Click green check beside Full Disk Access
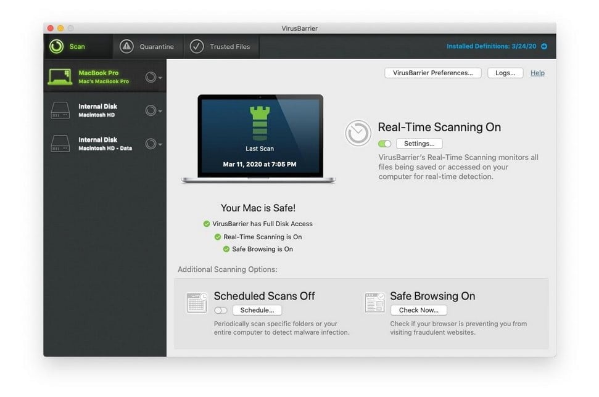Image resolution: width=599 pixels, height=397 pixels. click(x=206, y=224)
